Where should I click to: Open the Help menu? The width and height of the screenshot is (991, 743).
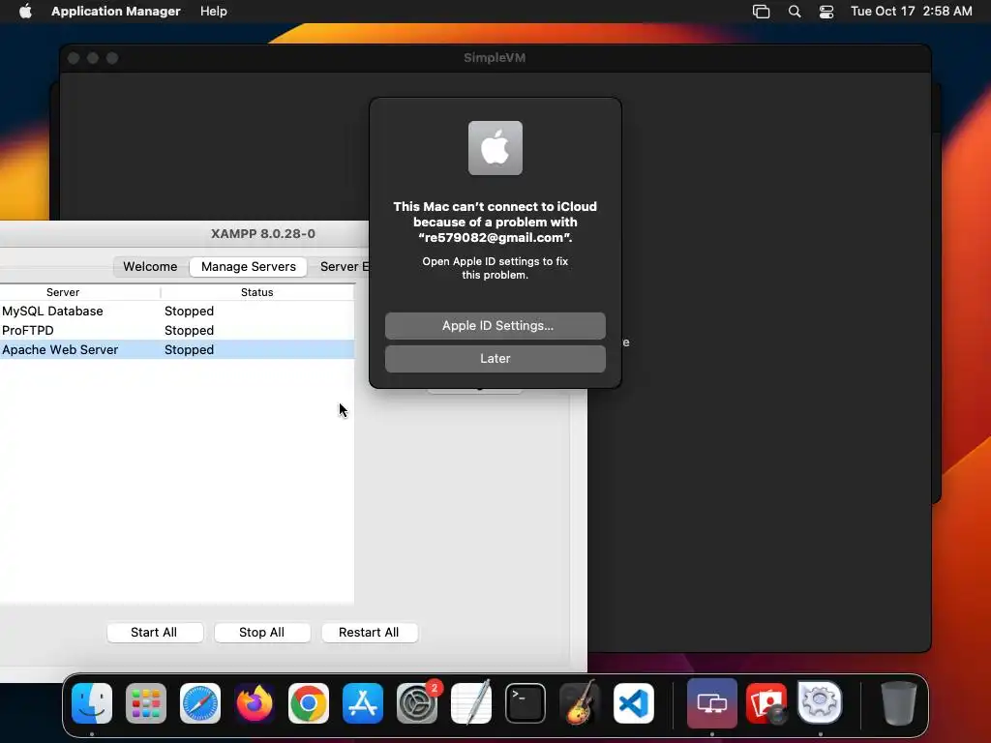[214, 12]
